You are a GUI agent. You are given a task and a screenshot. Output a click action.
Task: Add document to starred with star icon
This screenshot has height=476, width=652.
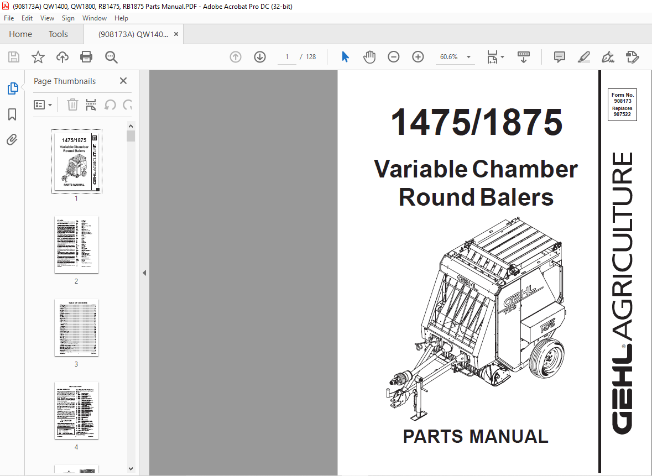click(x=38, y=57)
